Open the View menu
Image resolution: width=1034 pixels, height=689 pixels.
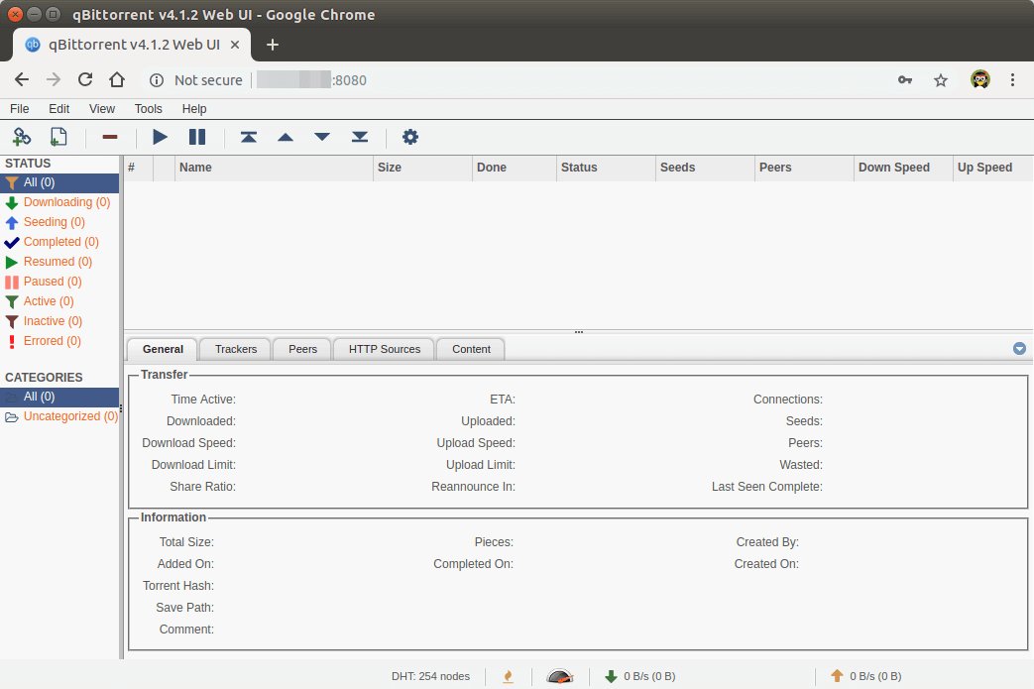102,109
